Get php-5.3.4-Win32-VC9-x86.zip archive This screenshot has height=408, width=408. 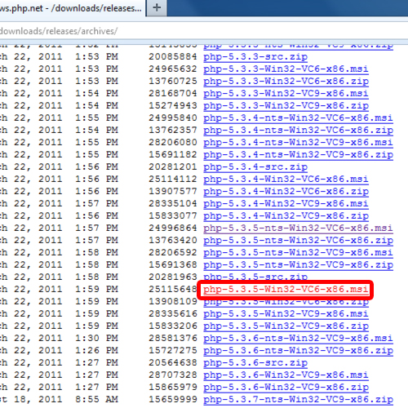[x=286, y=215]
